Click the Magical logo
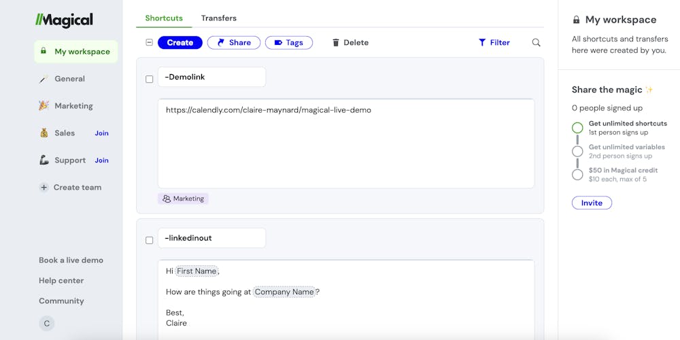The image size is (680, 340). [x=64, y=20]
